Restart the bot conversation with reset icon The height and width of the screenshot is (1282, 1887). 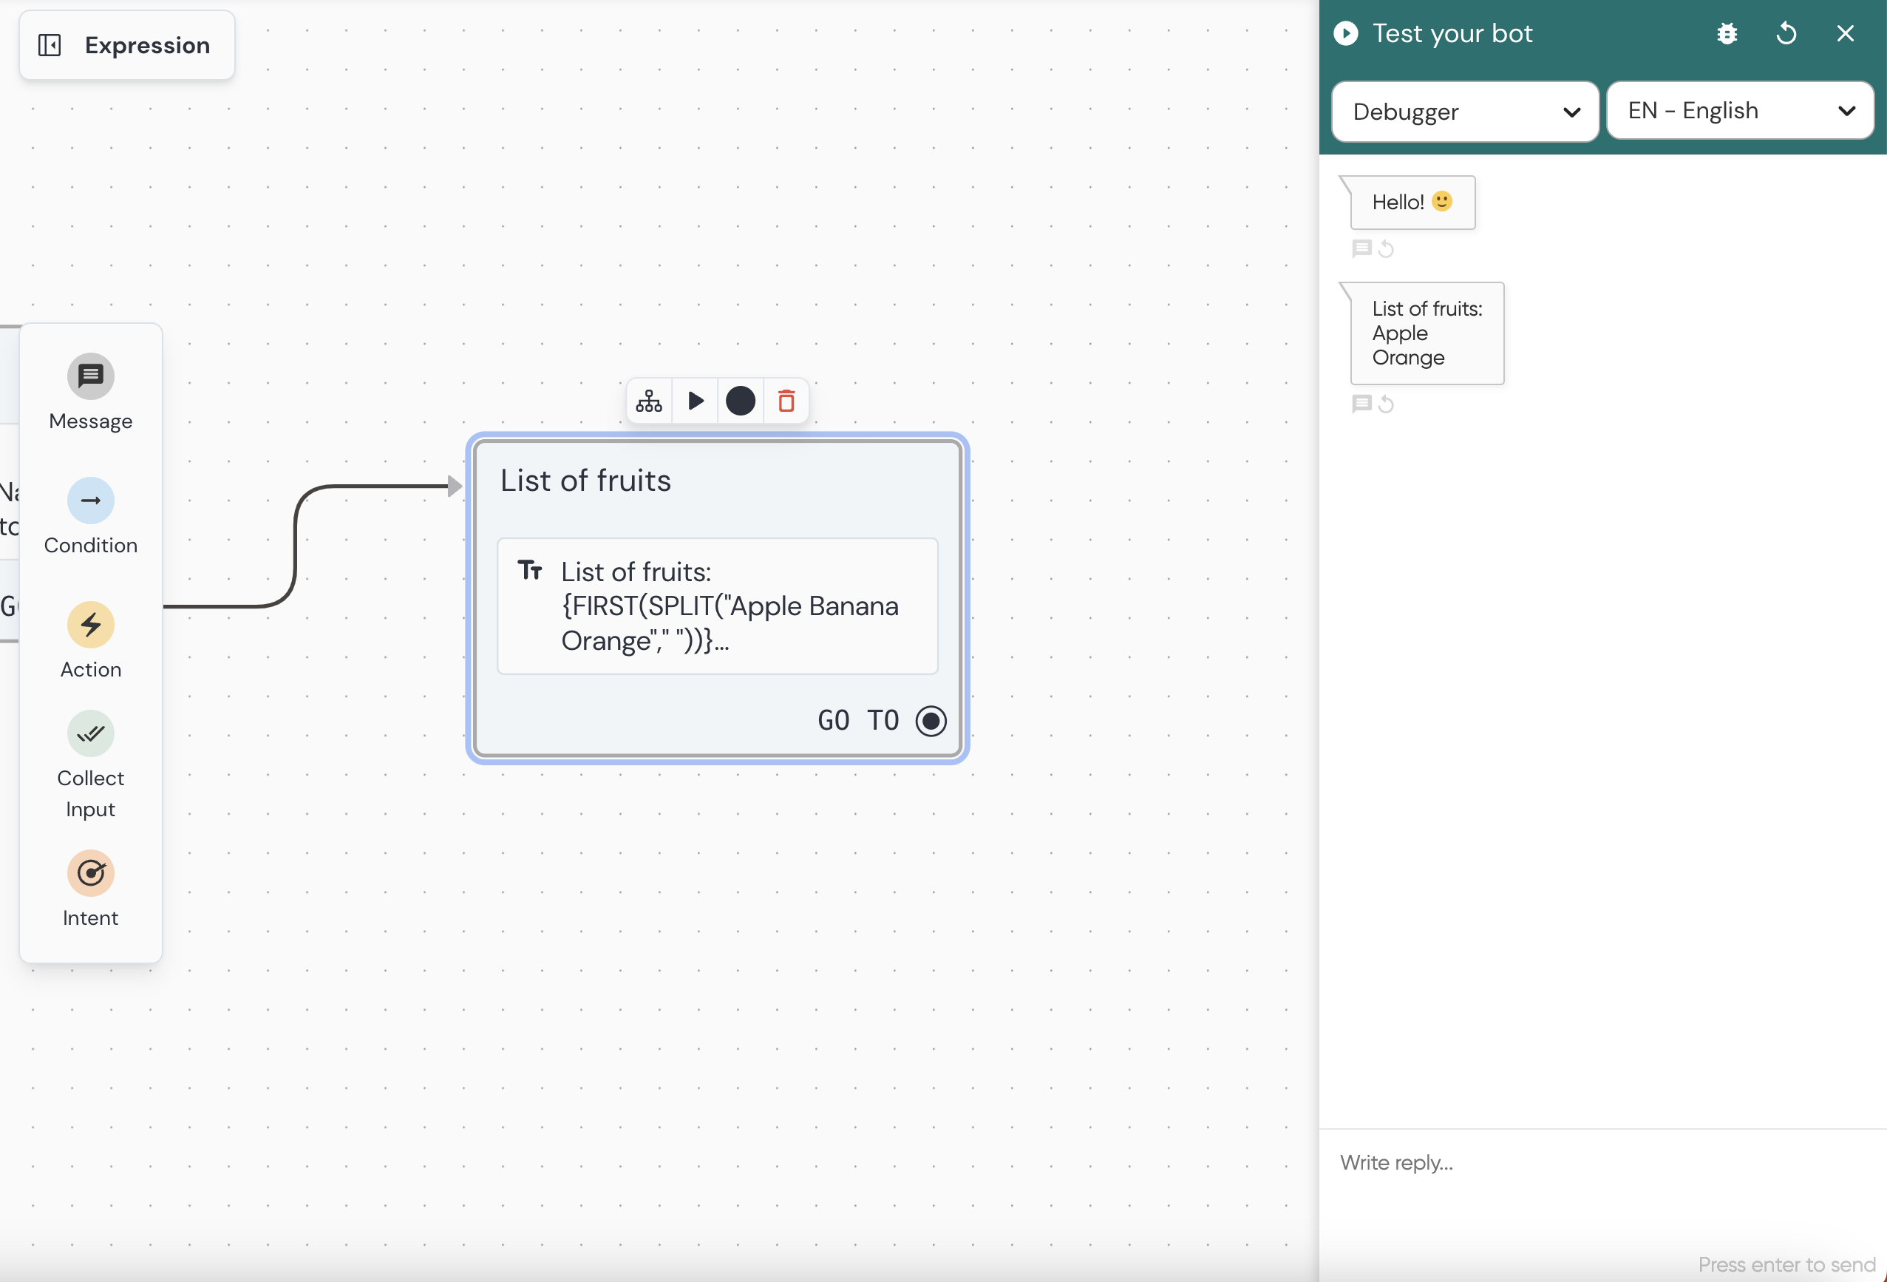coord(1786,33)
